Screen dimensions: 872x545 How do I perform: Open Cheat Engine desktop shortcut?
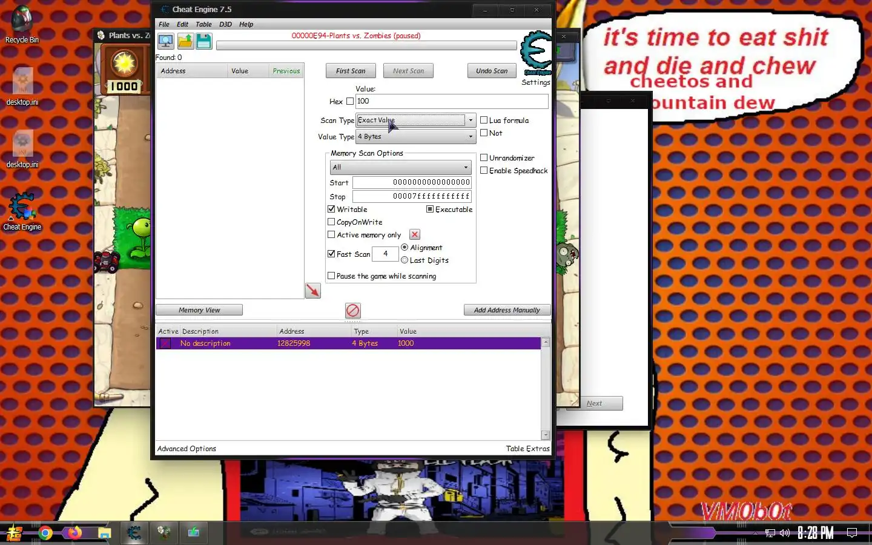[22, 211]
